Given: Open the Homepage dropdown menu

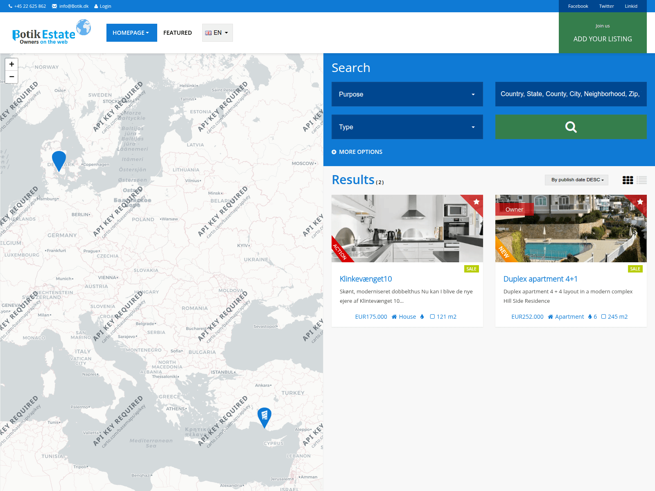Looking at the screenshot, I should pyautogui.click(x=132, y=33).
